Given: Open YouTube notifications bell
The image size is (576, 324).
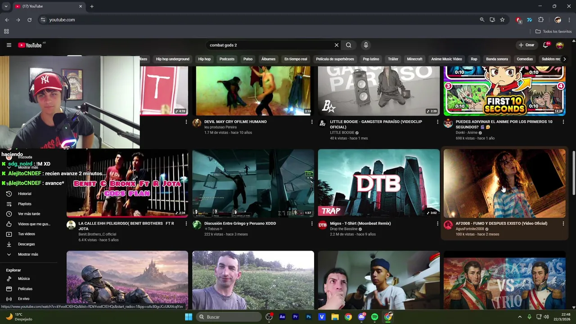Looking at the screenshot, I should pyautogui.click(x=545, y=45).
